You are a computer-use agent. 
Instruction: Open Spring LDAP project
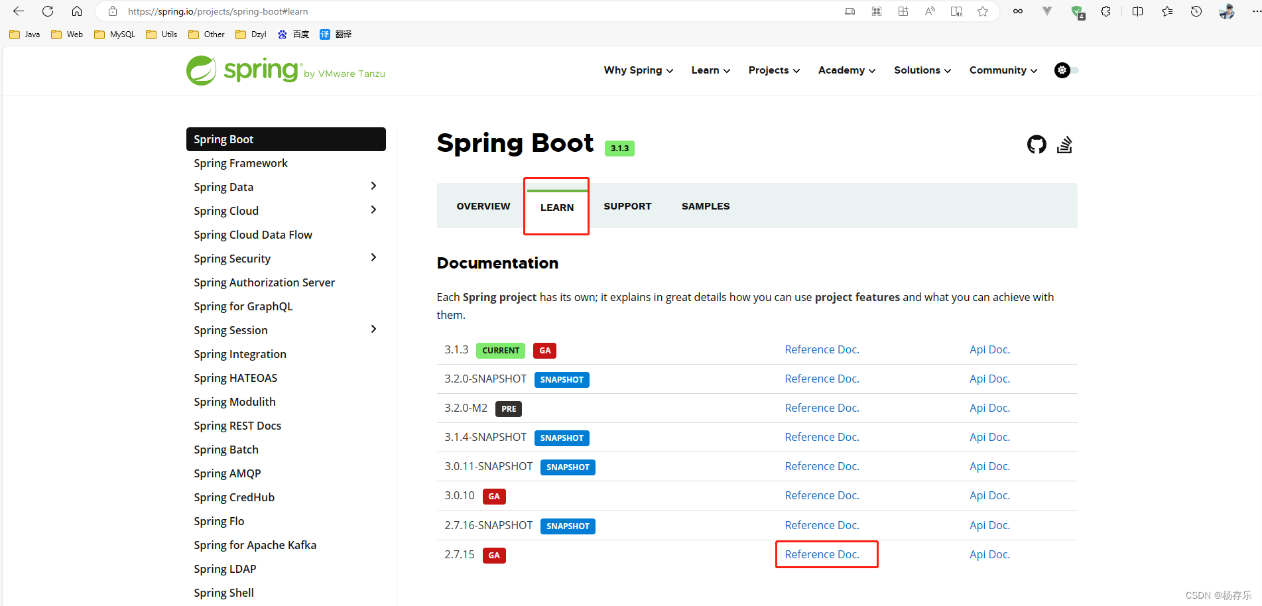click(225, 569)
